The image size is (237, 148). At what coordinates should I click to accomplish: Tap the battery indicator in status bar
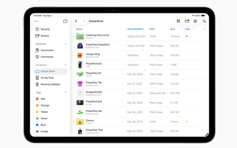(203, 16)
